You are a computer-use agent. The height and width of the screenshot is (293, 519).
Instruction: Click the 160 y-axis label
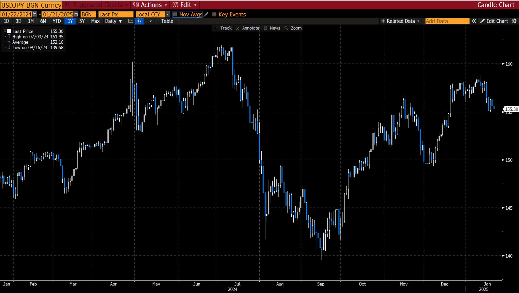tap(509, 64)
